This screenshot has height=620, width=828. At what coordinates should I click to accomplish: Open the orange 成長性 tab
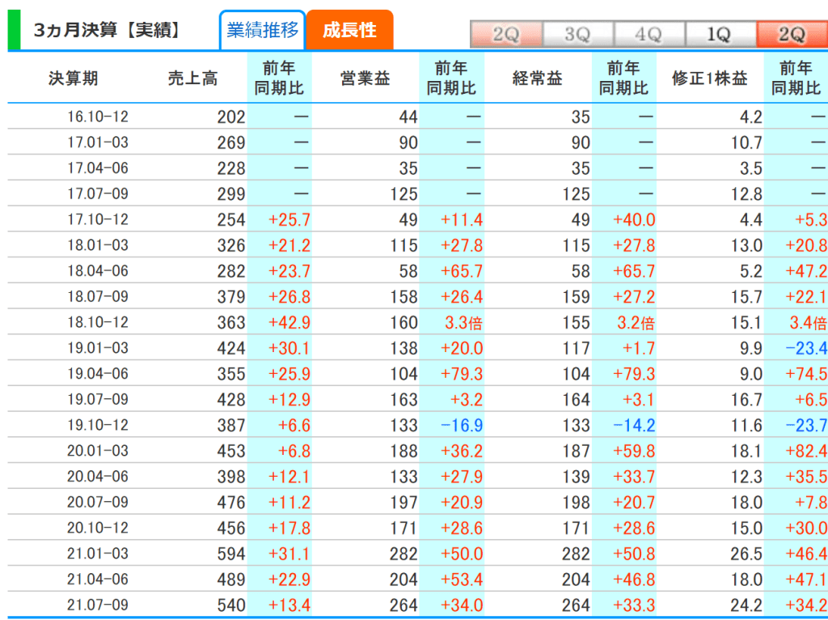pos(349,31)
